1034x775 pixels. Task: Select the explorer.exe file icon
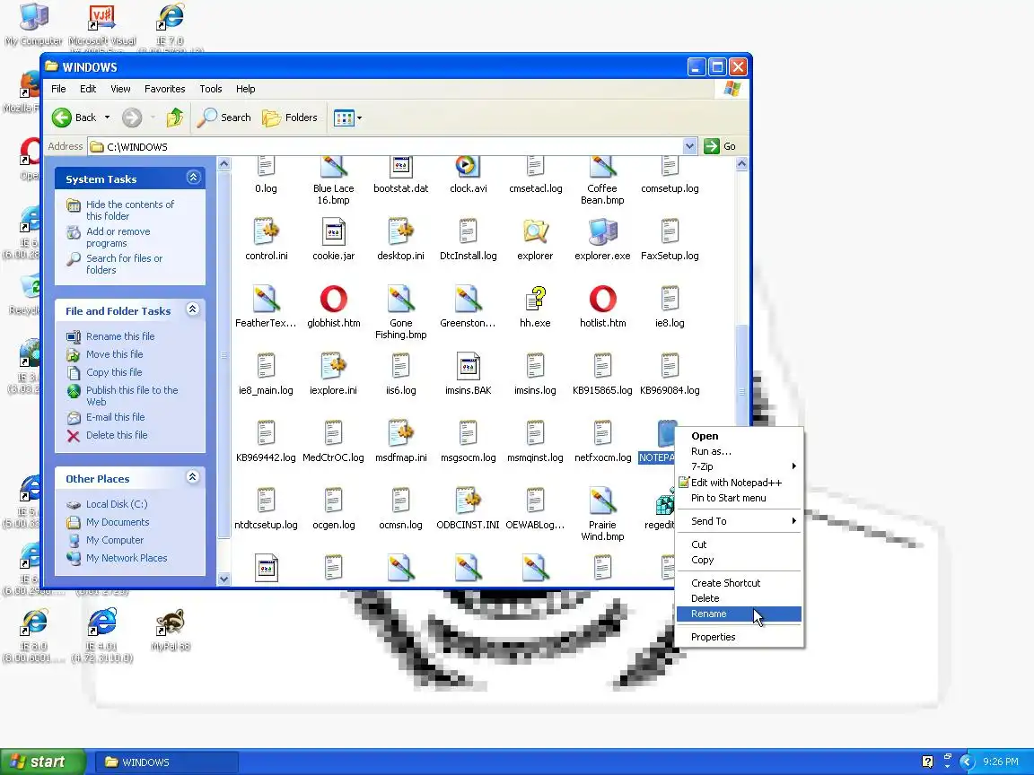click(x=602, y=231)
